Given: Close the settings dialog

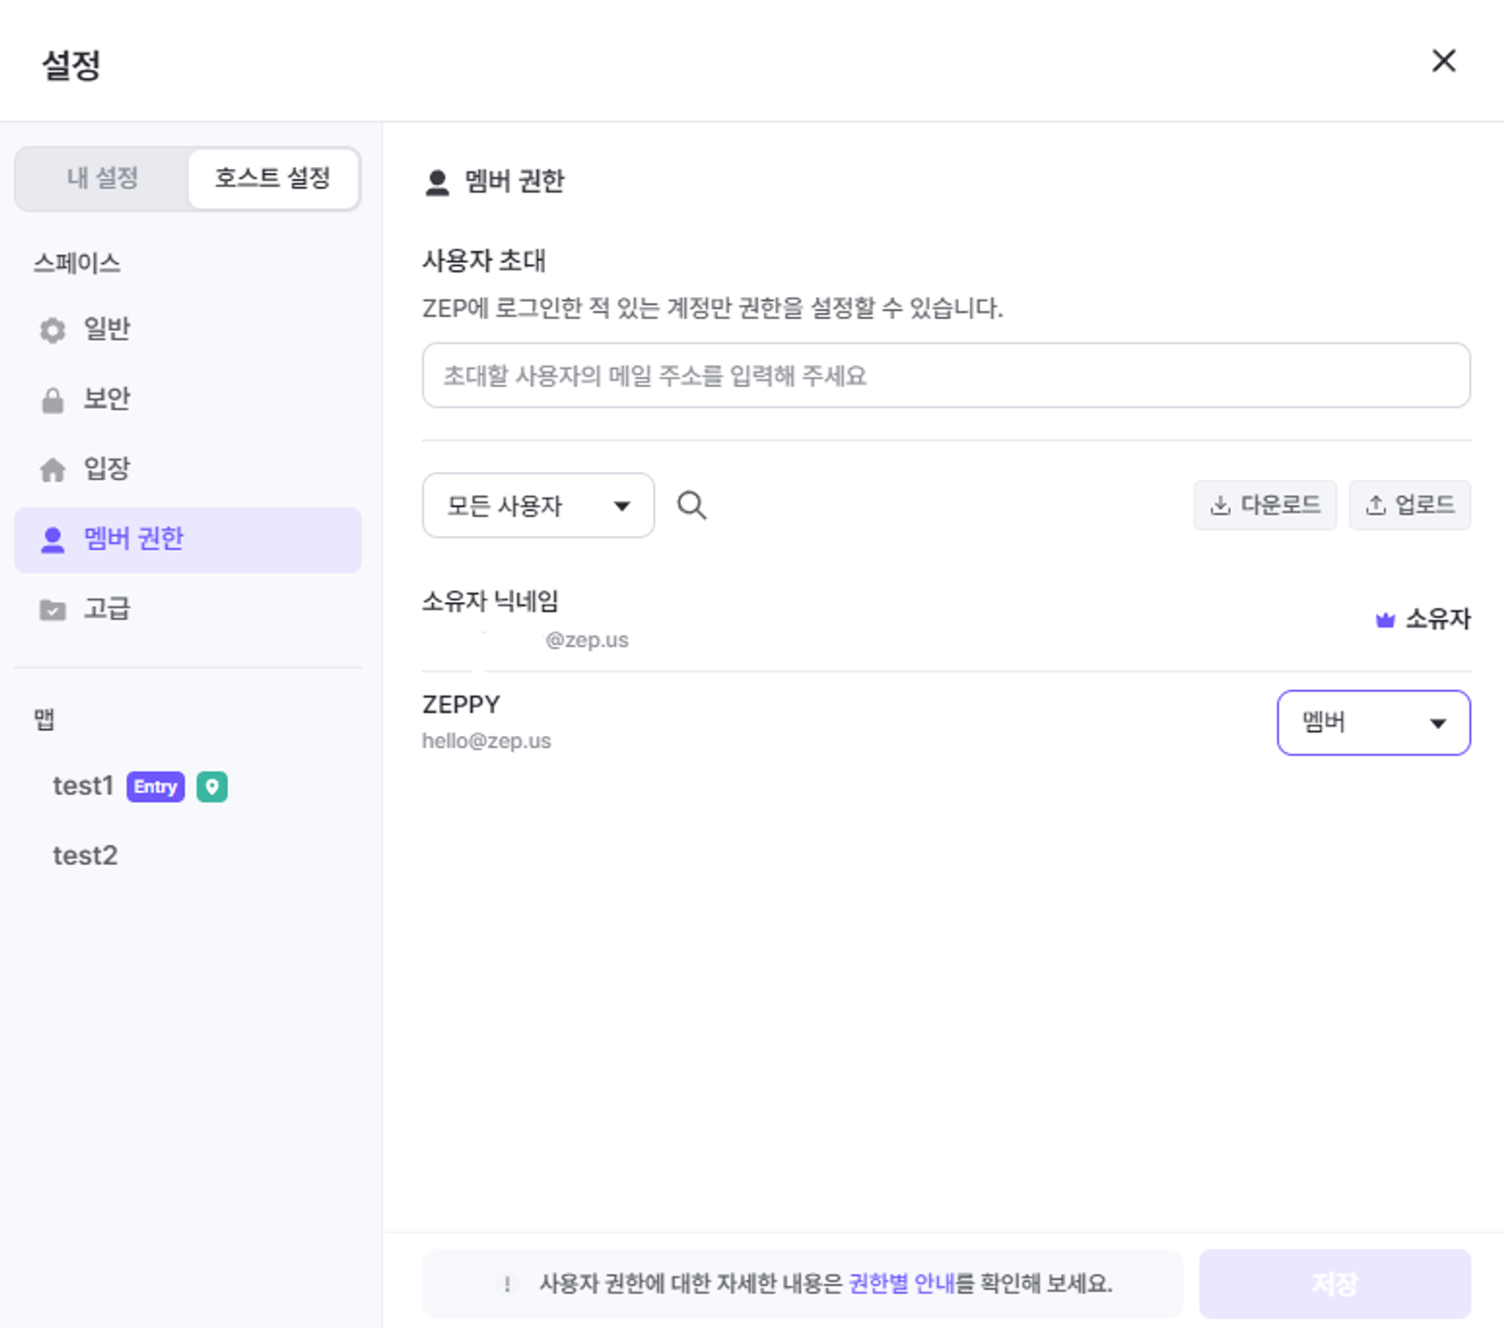Looking at the screenshot, I should pyautogui.click(x=1443, y=61).
